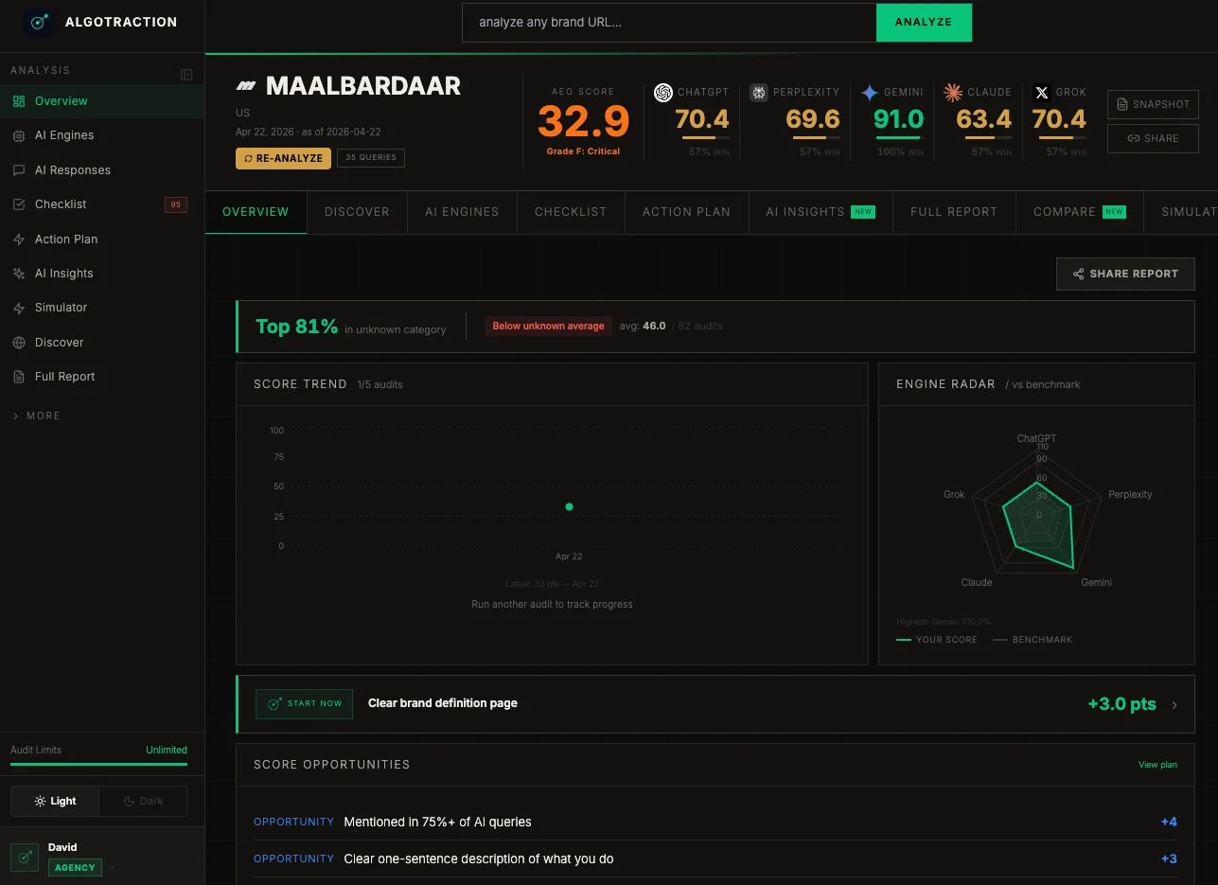The image size is (1218, 885).
Task: Open the ACTION PLAN tab
Action: pos(686,212)
